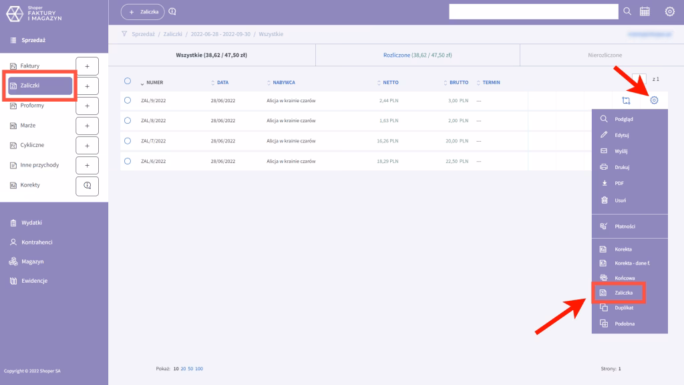Show 50 items per page
This screenshot has width=684, height=385.
pos(190,369)
